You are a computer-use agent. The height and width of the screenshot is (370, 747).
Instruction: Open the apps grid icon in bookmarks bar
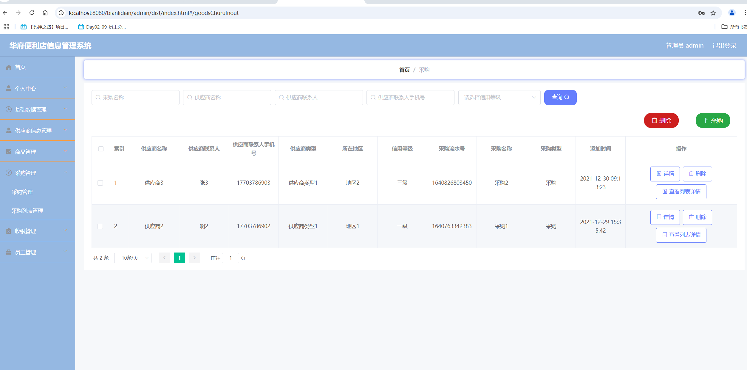pyautogui.click(x=6, y=27)
